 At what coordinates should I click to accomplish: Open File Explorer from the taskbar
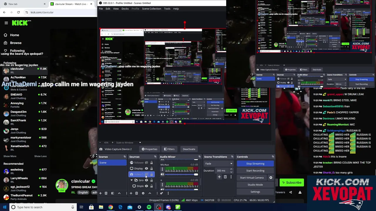pyautogui.click(x=101, y=207)
